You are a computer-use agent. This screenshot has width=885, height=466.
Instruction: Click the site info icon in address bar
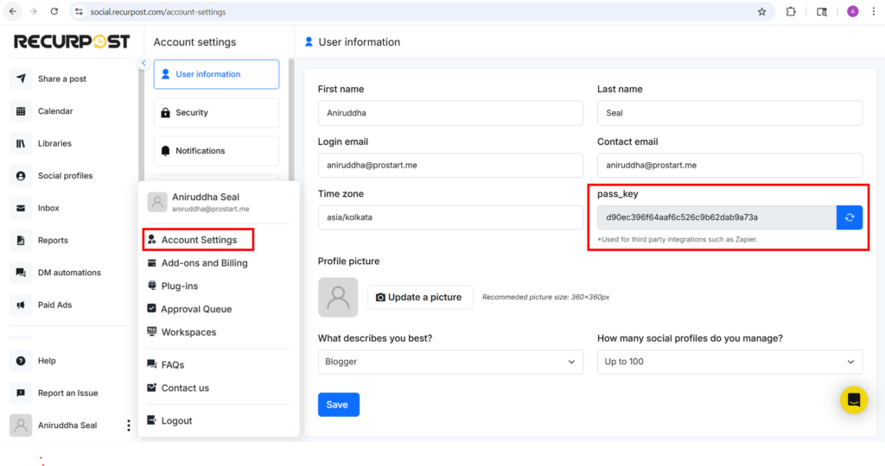pos(79,11)
